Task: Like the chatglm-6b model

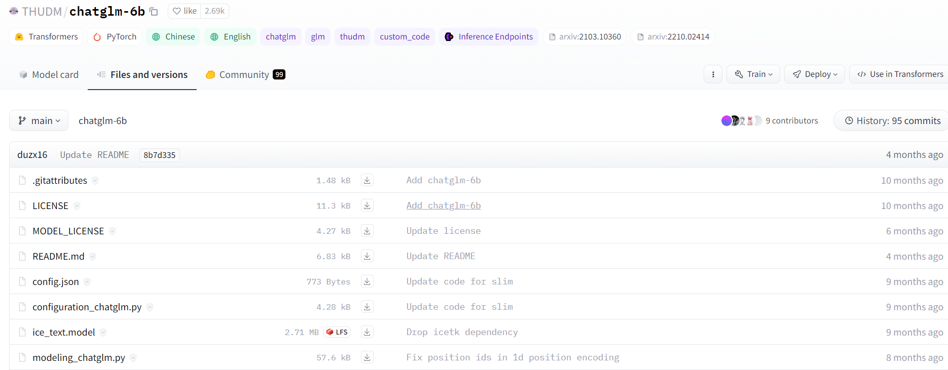Action: (185, 11)
